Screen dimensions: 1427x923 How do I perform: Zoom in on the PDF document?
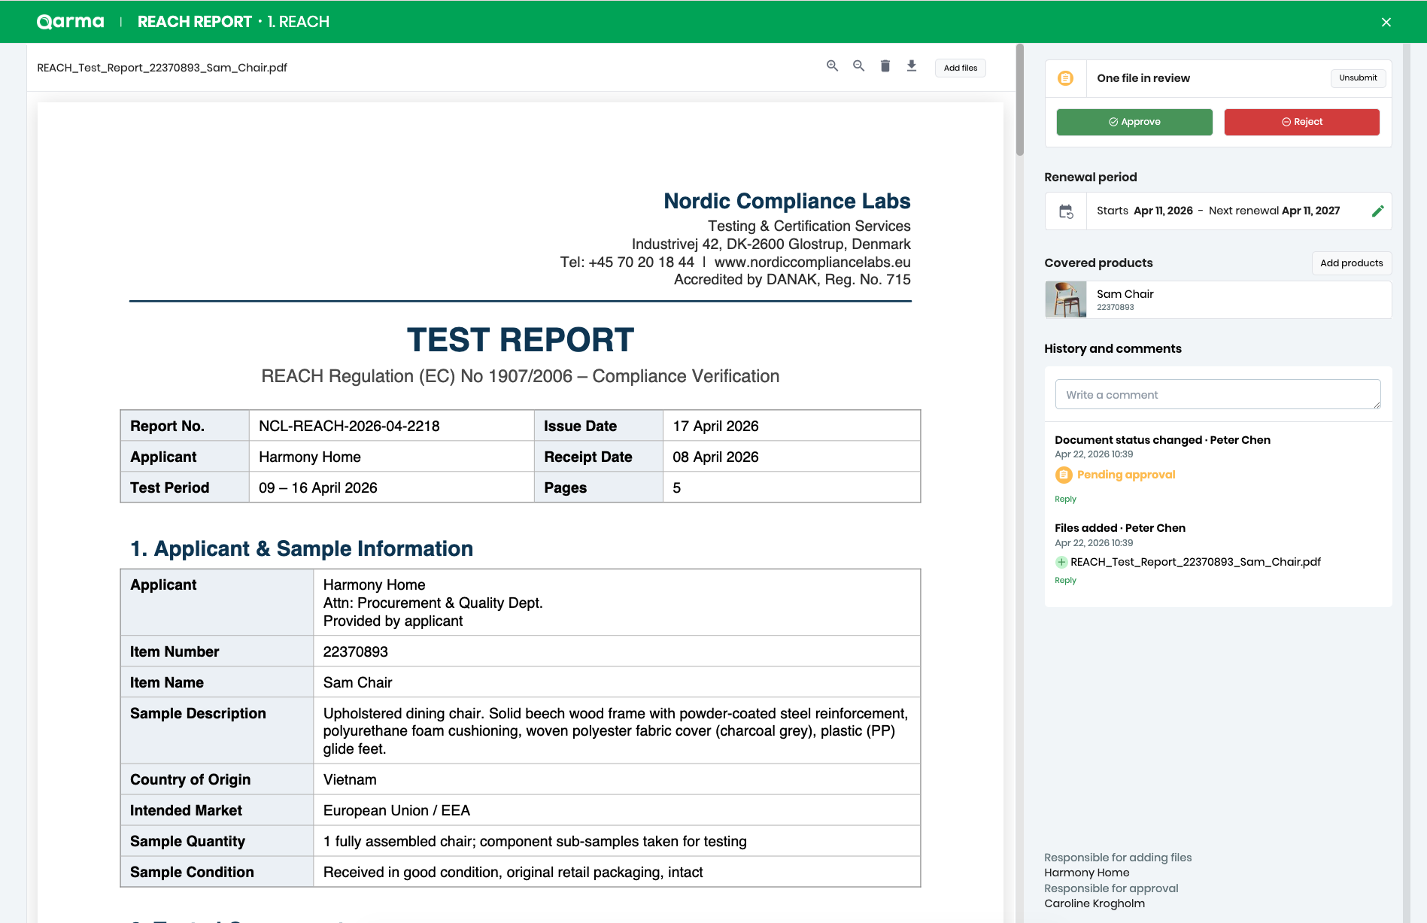[832, 66]
